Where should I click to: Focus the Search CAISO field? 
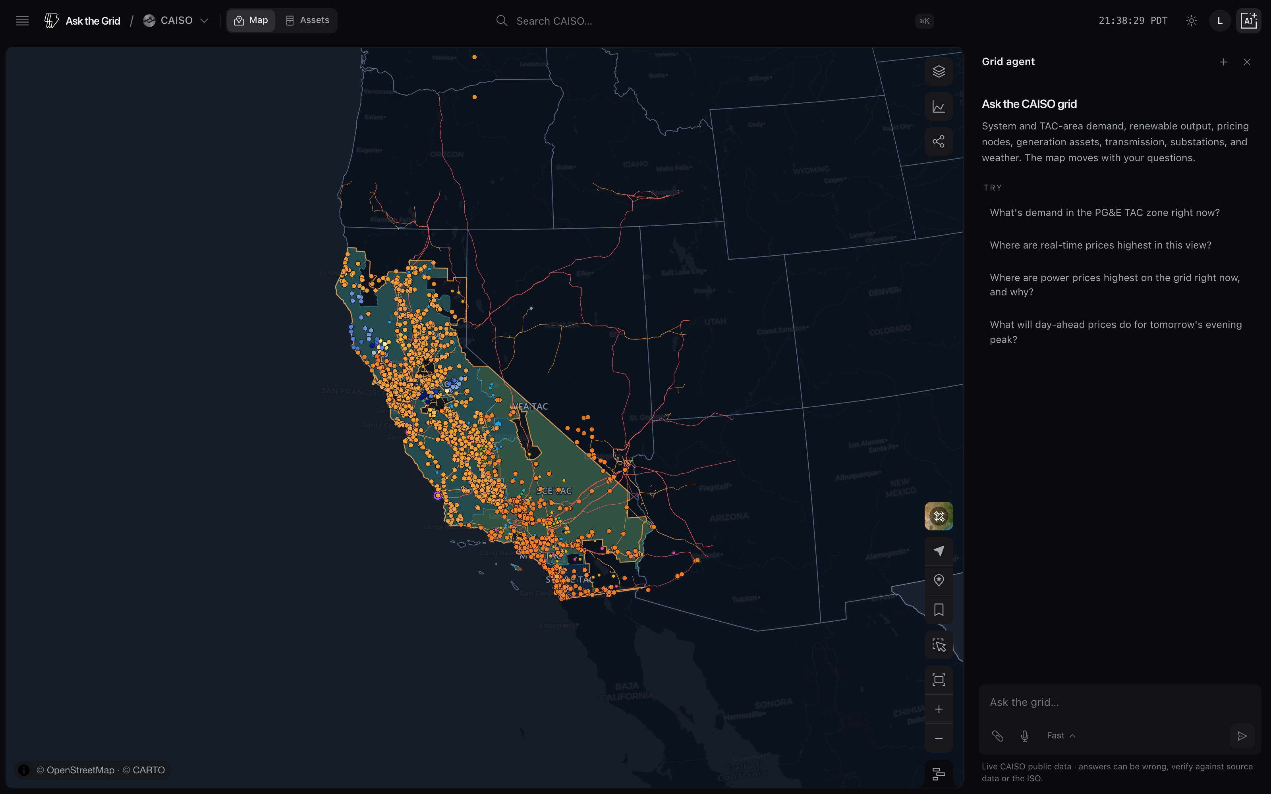(x=714, y=21)
